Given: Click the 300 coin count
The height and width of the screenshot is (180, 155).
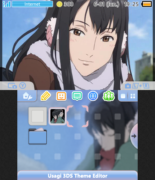Looking at the screenshot, I should point(68,4).
